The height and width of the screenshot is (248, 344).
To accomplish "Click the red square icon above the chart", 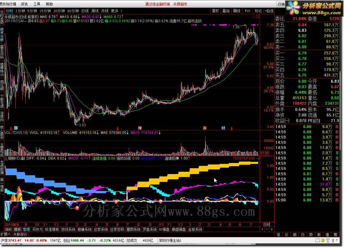I will coord(258,17).
